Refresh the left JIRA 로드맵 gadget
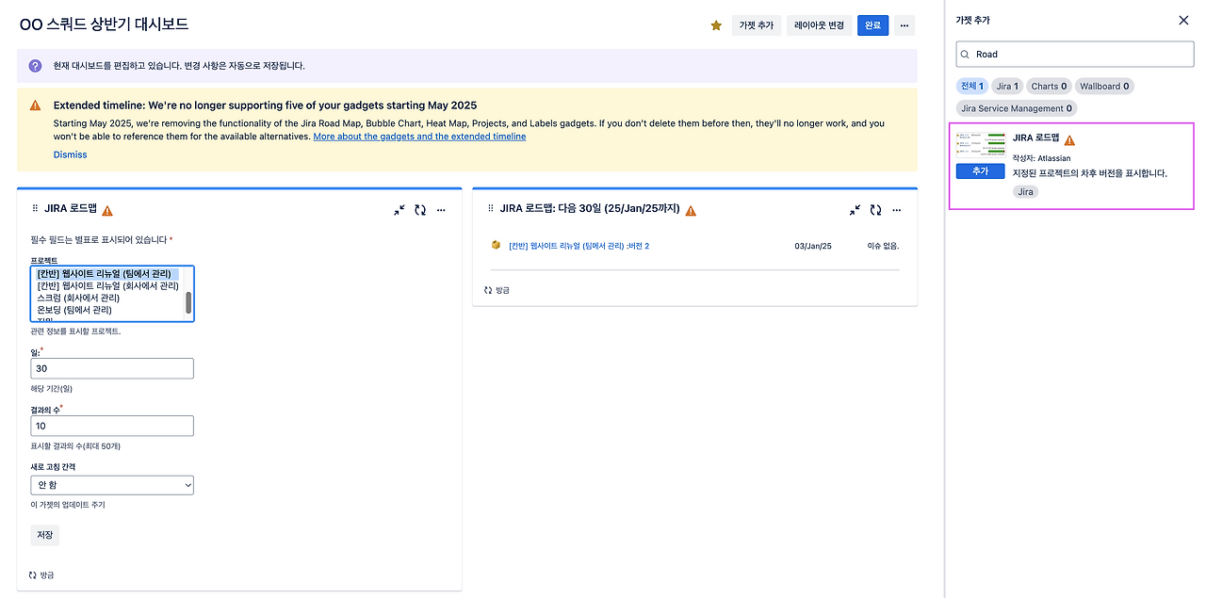This screenshot has width=1206, height=598. 420,210
